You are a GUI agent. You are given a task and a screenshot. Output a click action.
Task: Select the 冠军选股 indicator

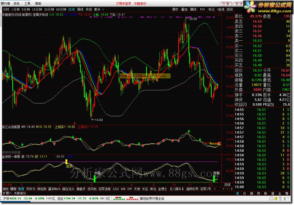pyautogui.click(x=105, y=189)
